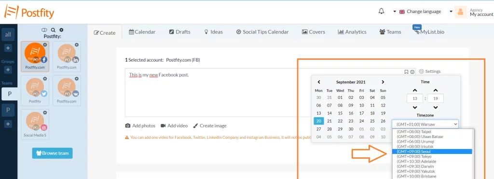Click the minute field showing 19
Viewport: 494px width, 179px height.
tap(436, 98)
